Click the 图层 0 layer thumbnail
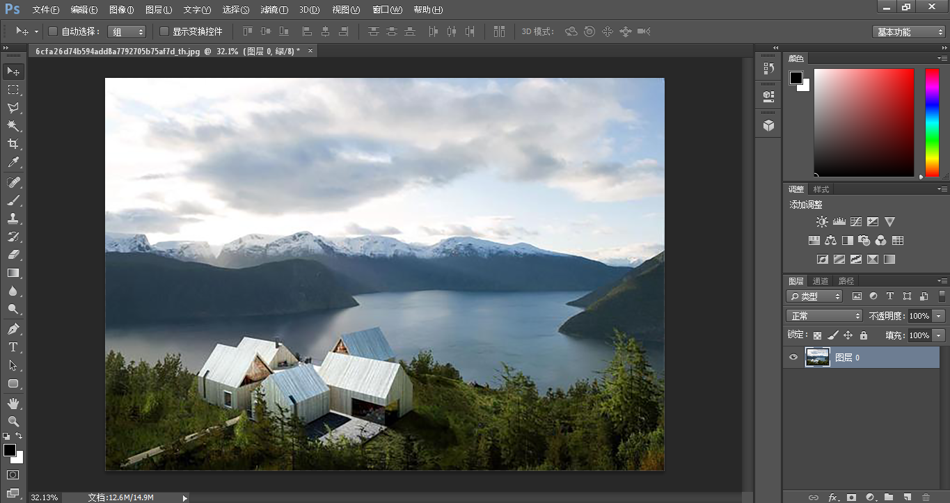The width and height of the screenshot is (950, 503). 818,358
